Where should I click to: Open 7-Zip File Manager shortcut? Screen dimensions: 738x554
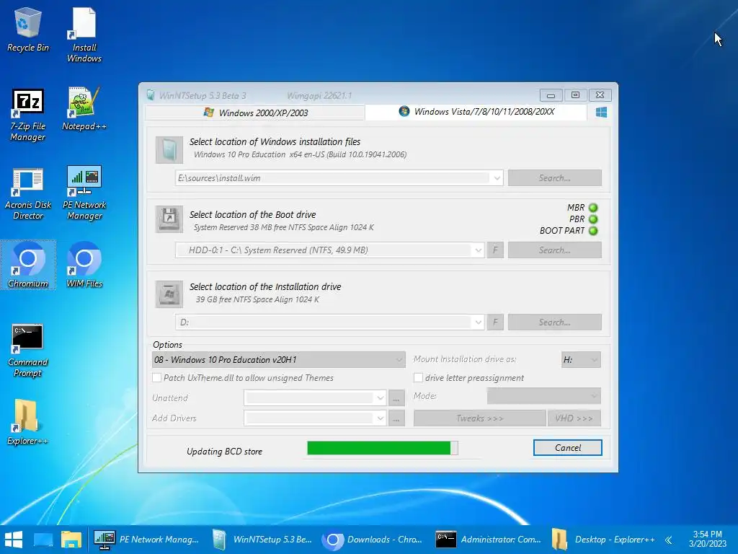coord(28,115)
